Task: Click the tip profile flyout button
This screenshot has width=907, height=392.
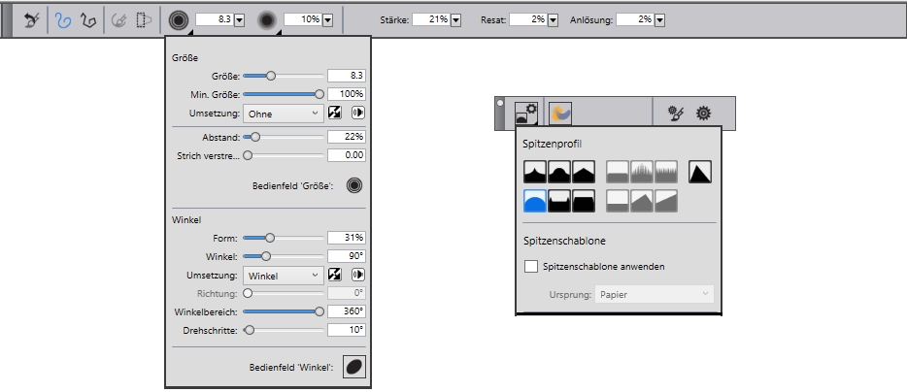Action: (526, 114)
